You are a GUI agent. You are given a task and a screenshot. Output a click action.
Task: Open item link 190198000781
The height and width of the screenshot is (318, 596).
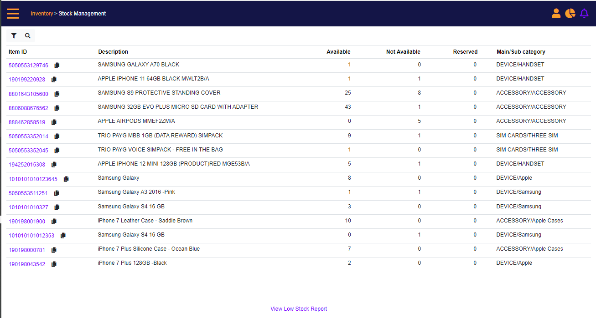click(x=27, y=250)
